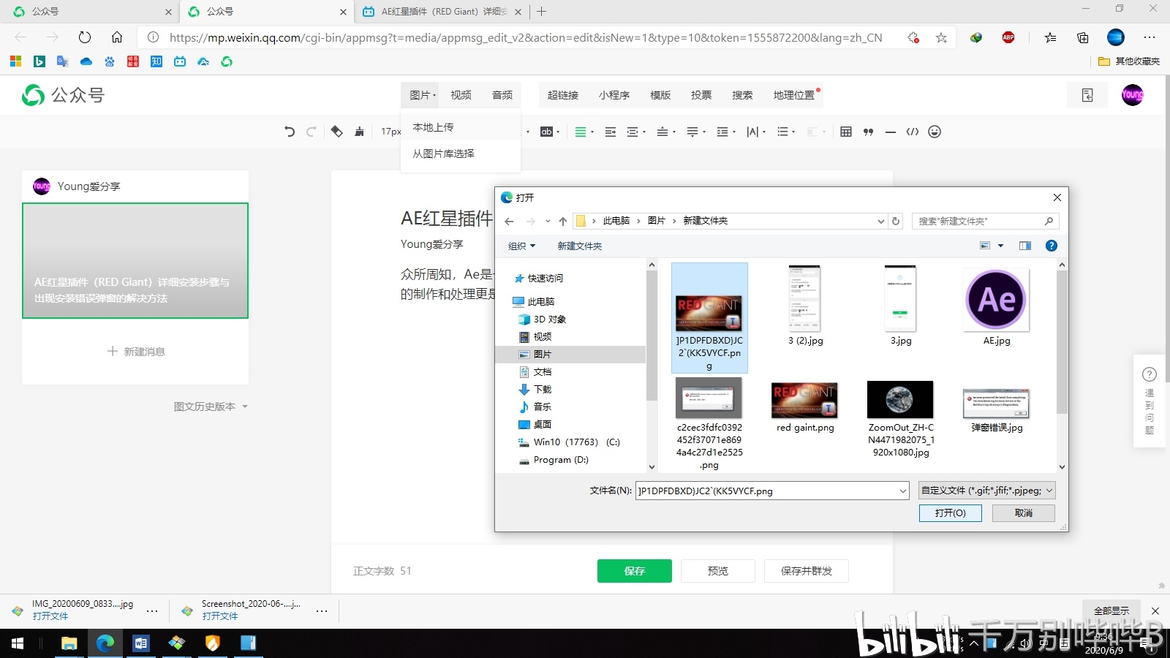Select the AE.jpg thumbnail

point(995,300)
